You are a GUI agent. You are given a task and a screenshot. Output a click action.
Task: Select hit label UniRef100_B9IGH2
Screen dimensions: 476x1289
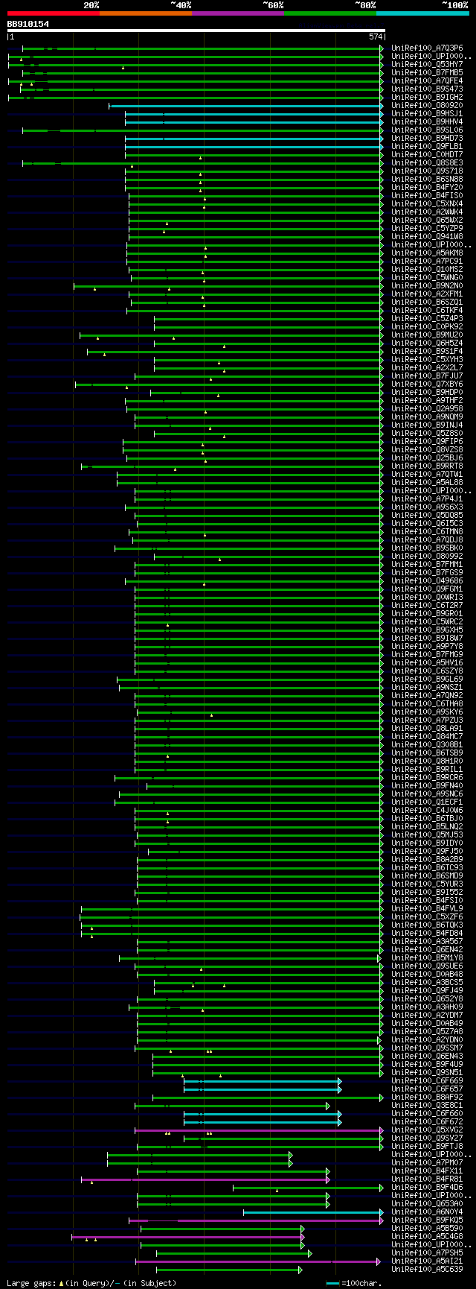(427, 97)
